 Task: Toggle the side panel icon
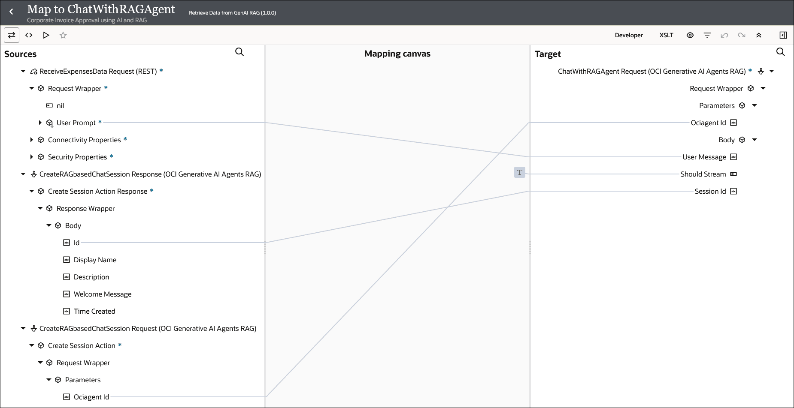click(x=783, y=35)
